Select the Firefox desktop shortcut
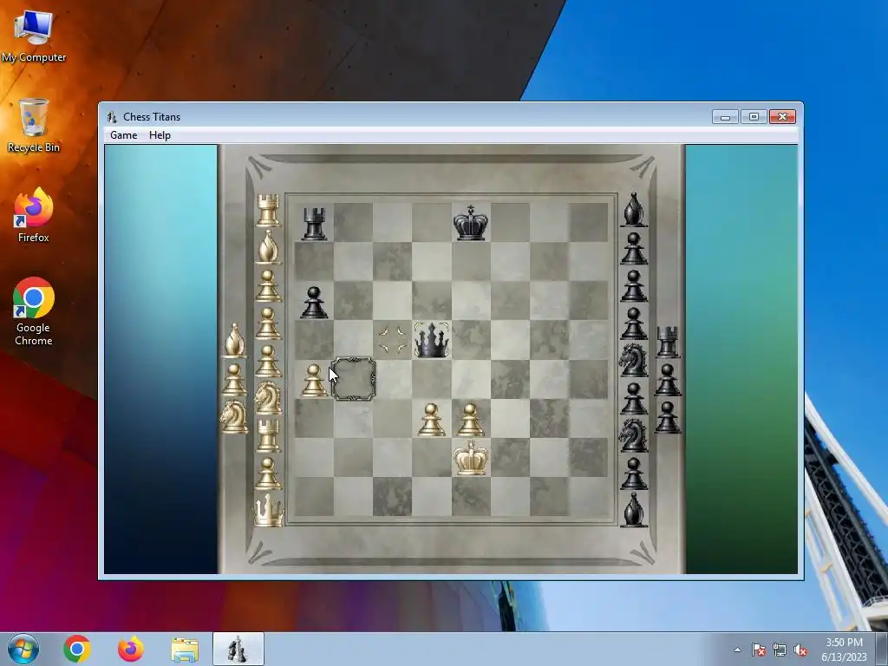The image size is (888, 666). (34, 215)
